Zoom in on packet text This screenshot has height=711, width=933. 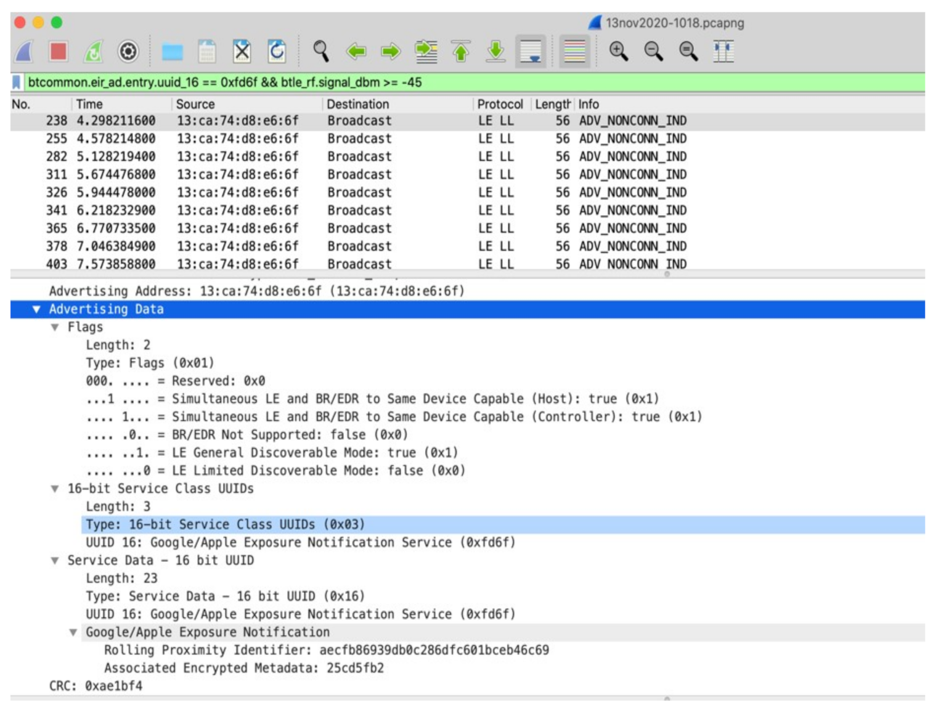618,51
